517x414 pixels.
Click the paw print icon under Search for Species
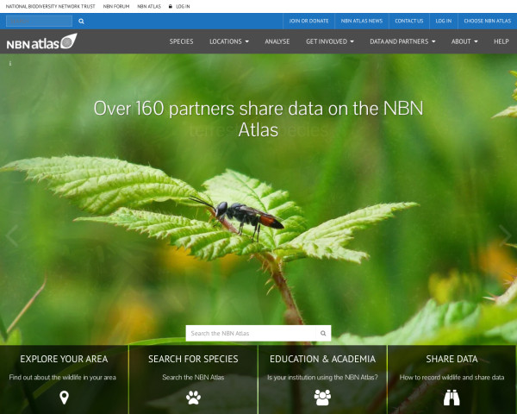coord(193,397)
